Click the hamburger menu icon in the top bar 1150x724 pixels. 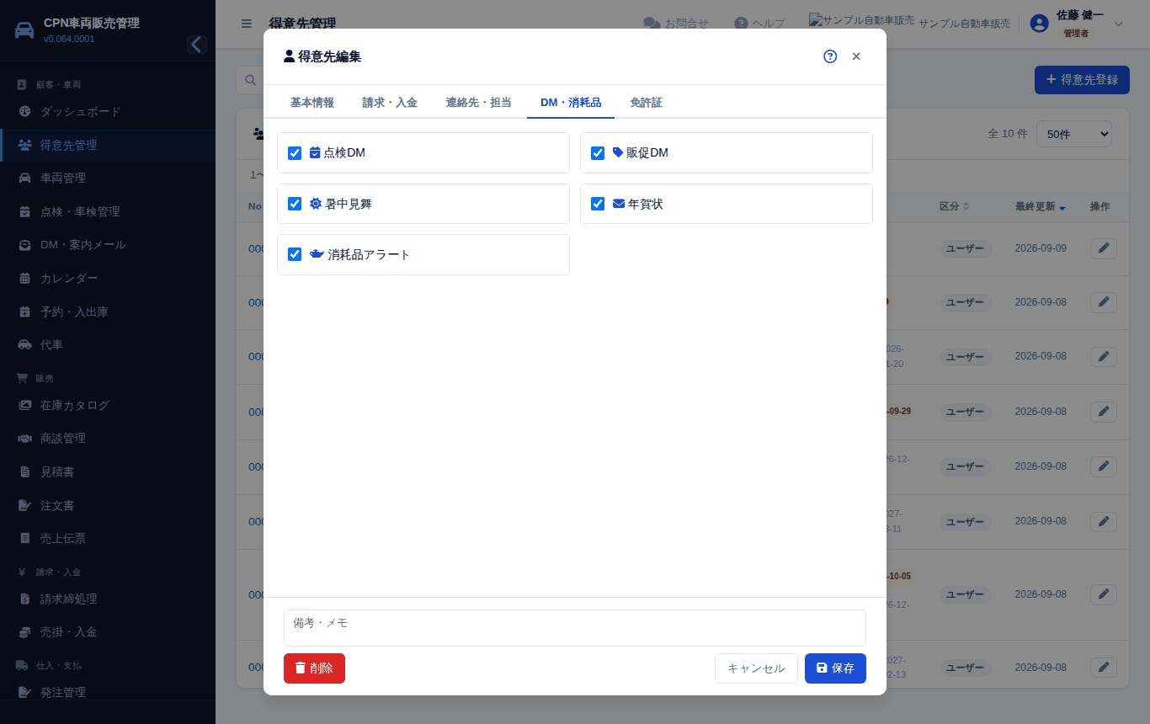point(247,24)
